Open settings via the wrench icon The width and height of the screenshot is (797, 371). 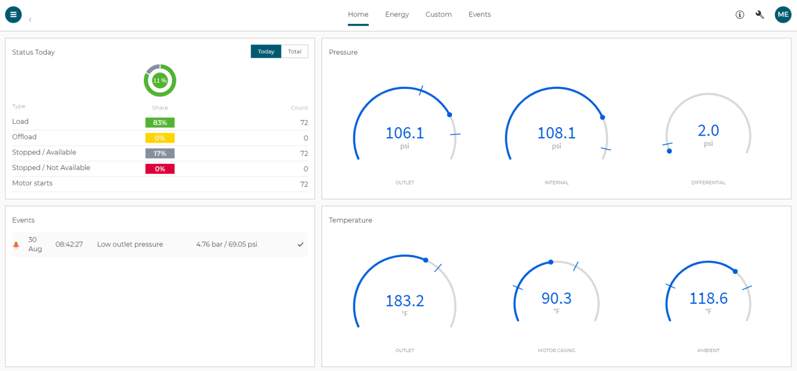point(759,14)
